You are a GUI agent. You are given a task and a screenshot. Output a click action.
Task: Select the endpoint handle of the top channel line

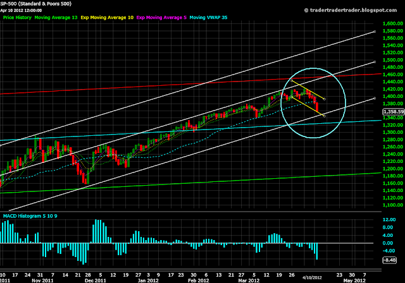(x=375, y=32)
